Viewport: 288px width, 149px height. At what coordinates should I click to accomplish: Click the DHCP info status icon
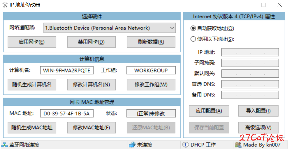pyautogui.click(x=186, y=145)
